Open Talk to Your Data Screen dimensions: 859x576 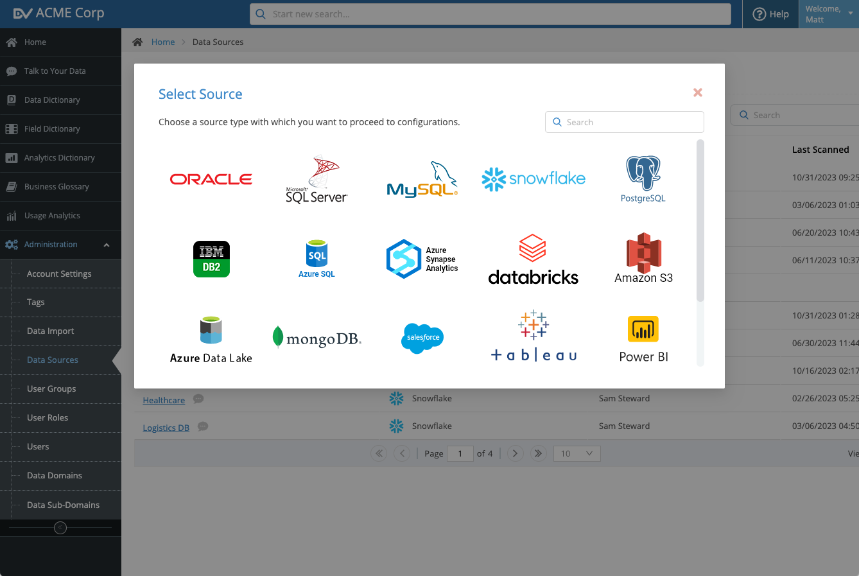[60, 71]
